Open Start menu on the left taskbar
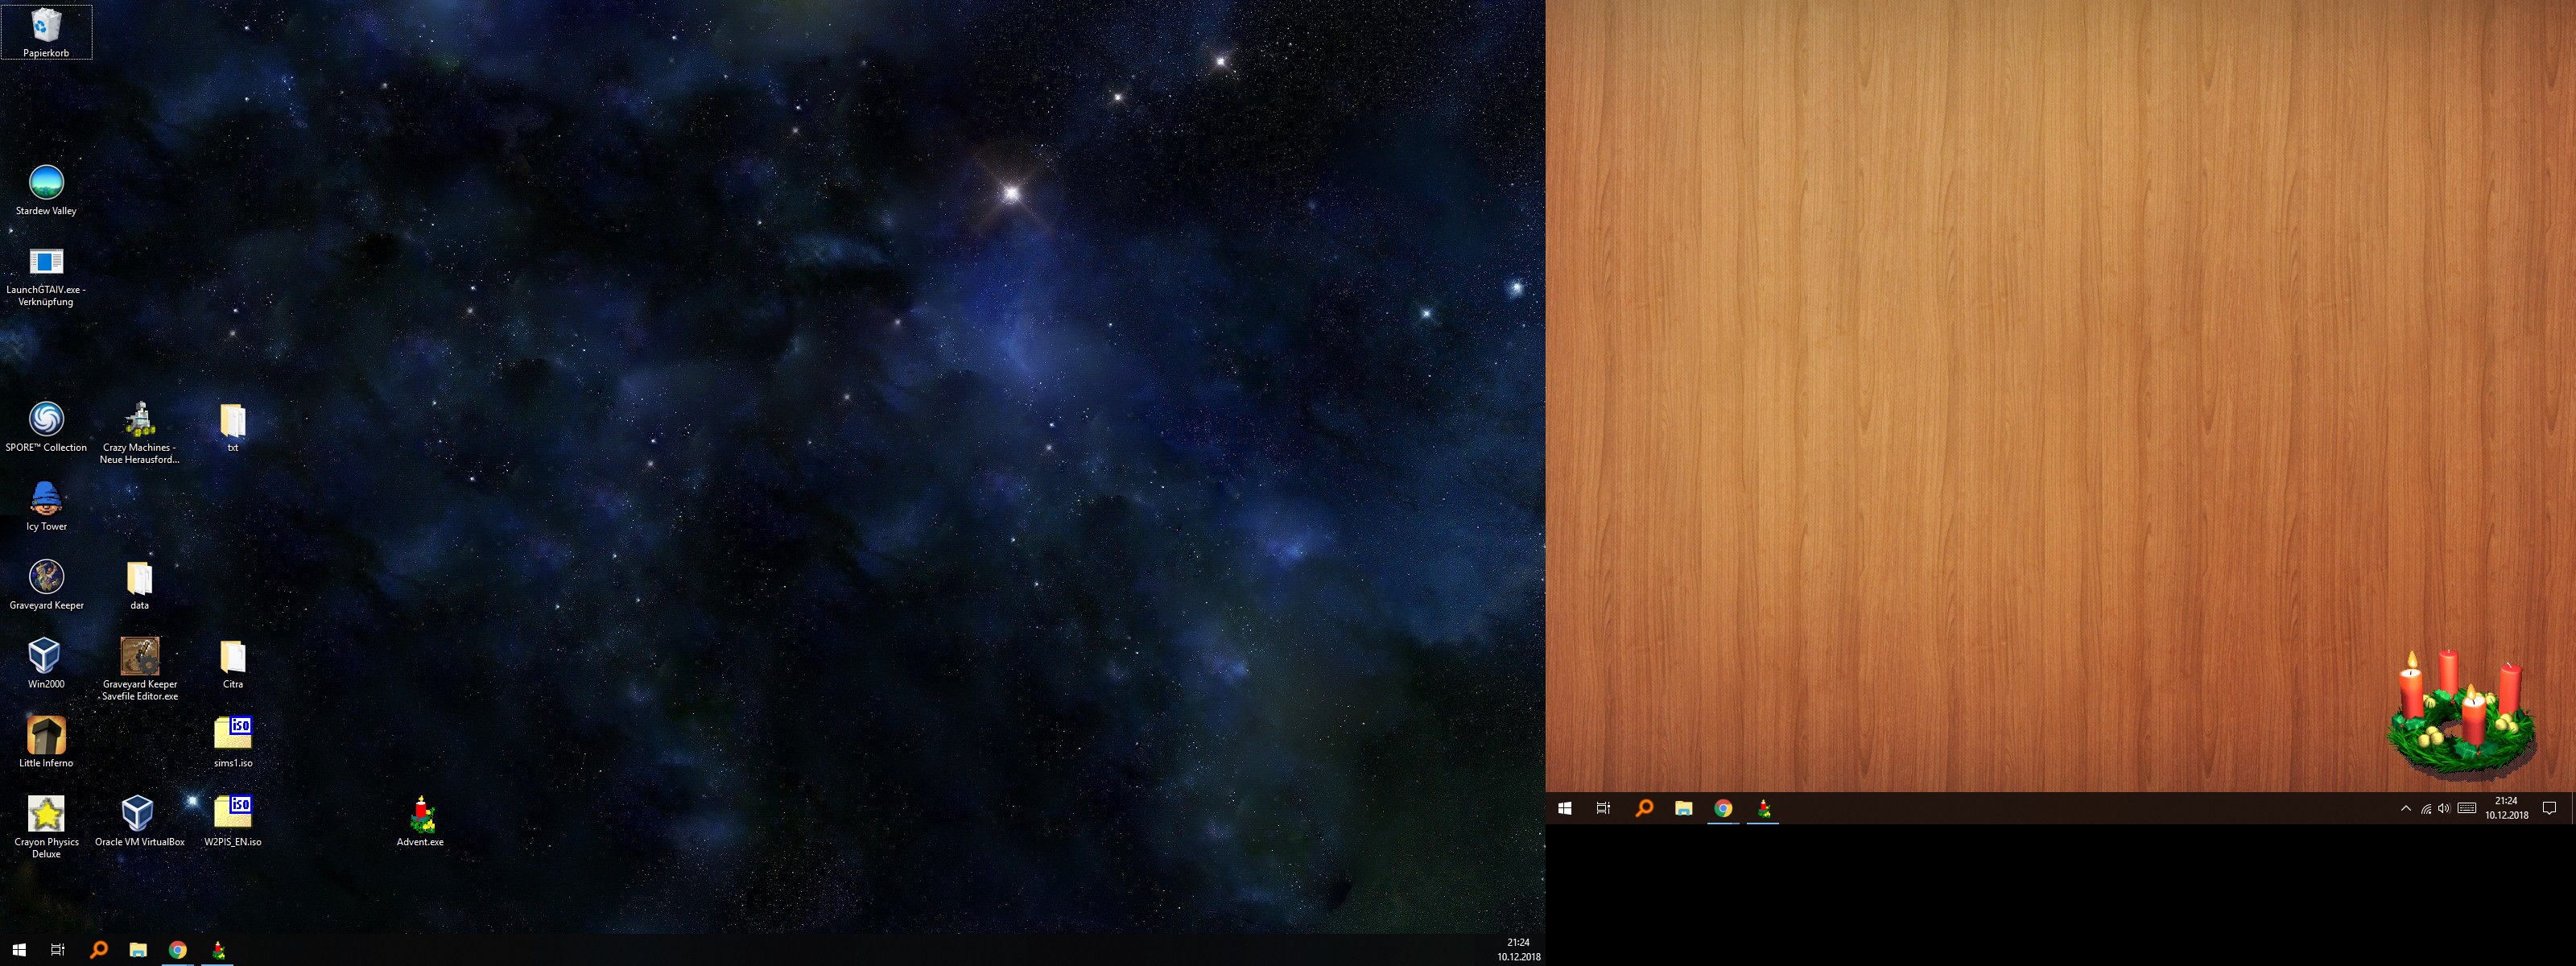The height and width of the screenshot is (966, 2576). [18, 950]
